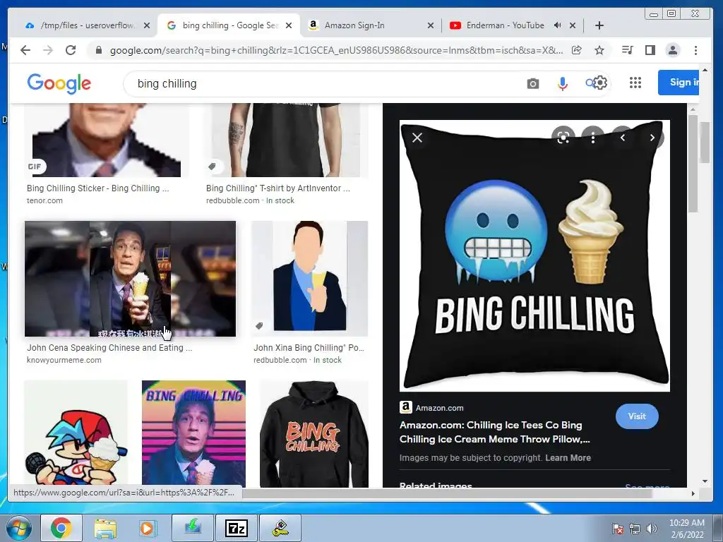The height and width of the screenshot is (542, 723).
Task: Open Windows Media Player on taskbar
Action: 148,528
